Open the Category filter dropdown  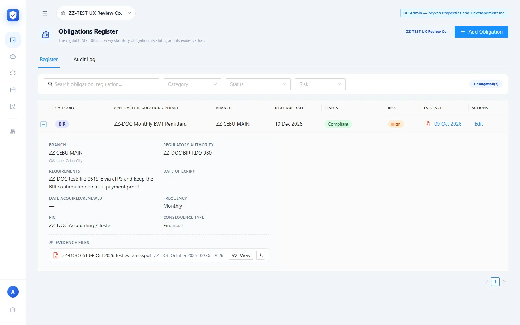point(192,84)
